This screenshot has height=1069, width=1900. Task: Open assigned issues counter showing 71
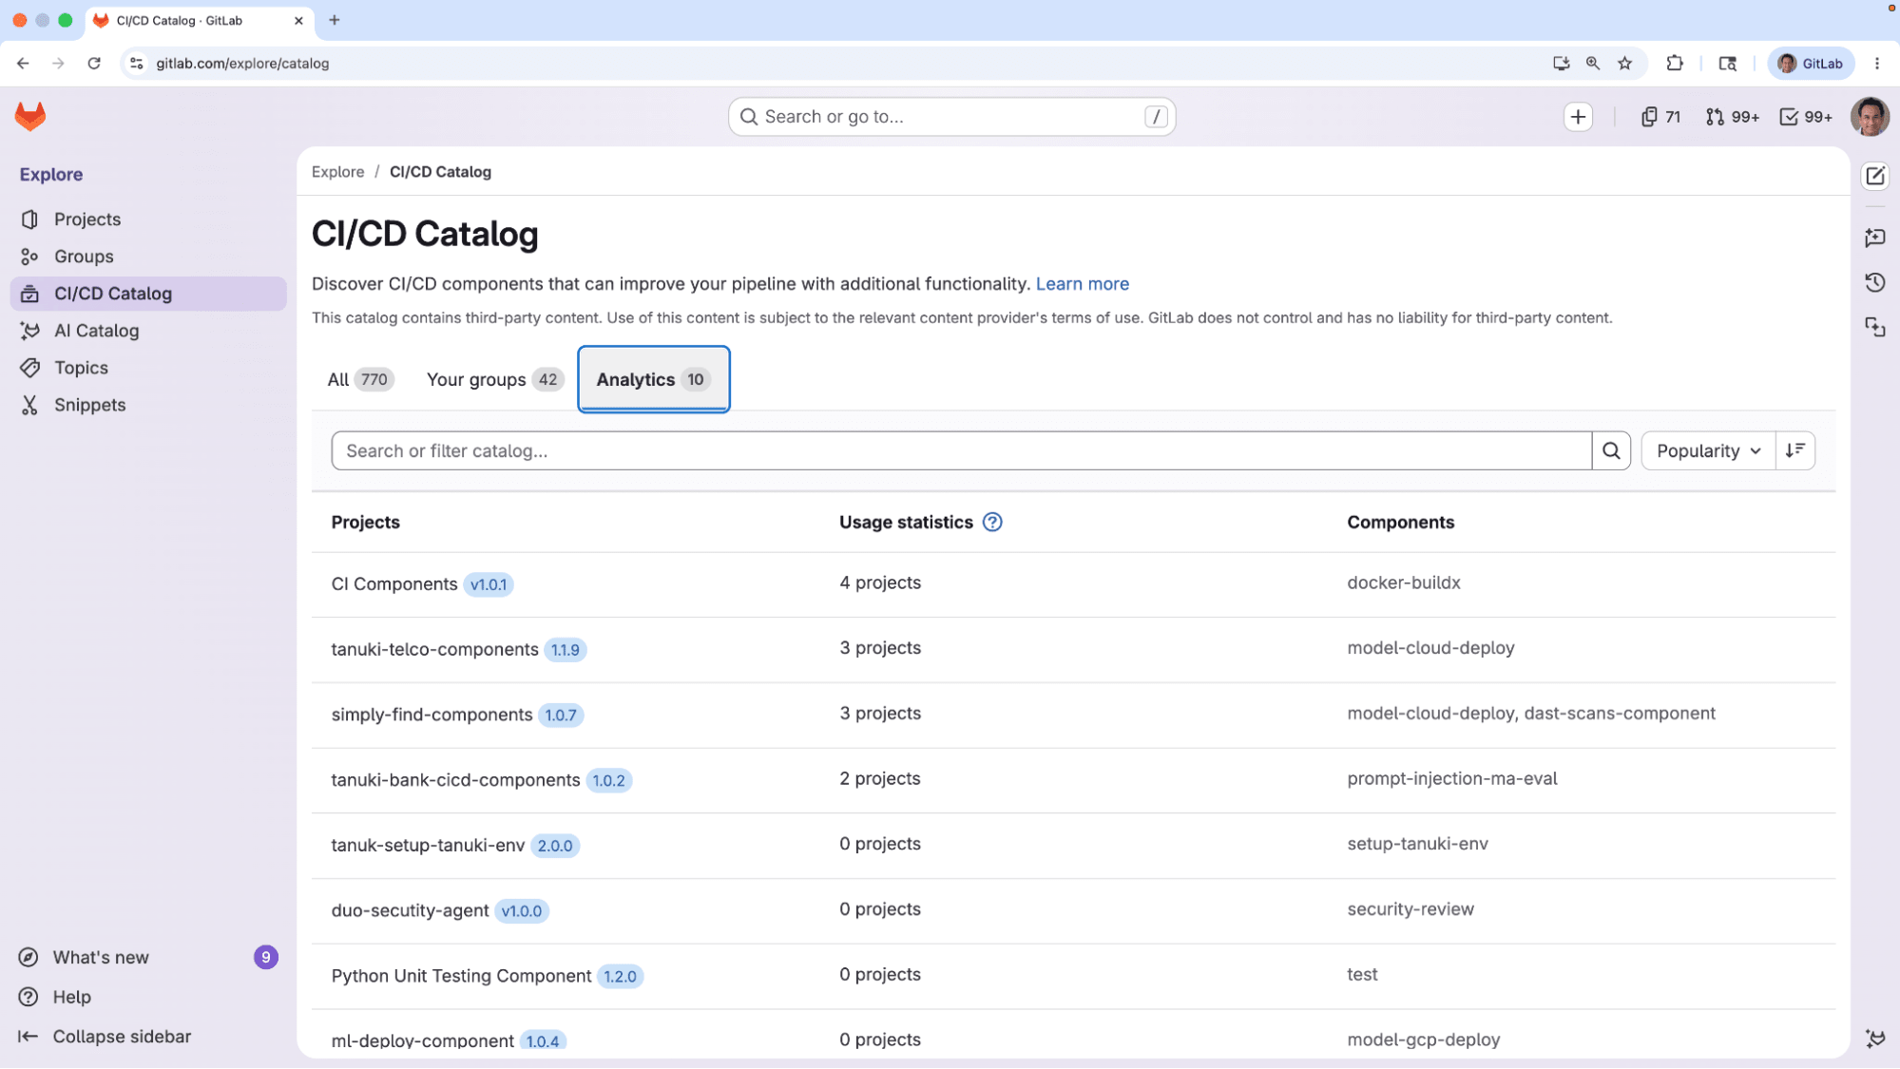[1660, 117]
